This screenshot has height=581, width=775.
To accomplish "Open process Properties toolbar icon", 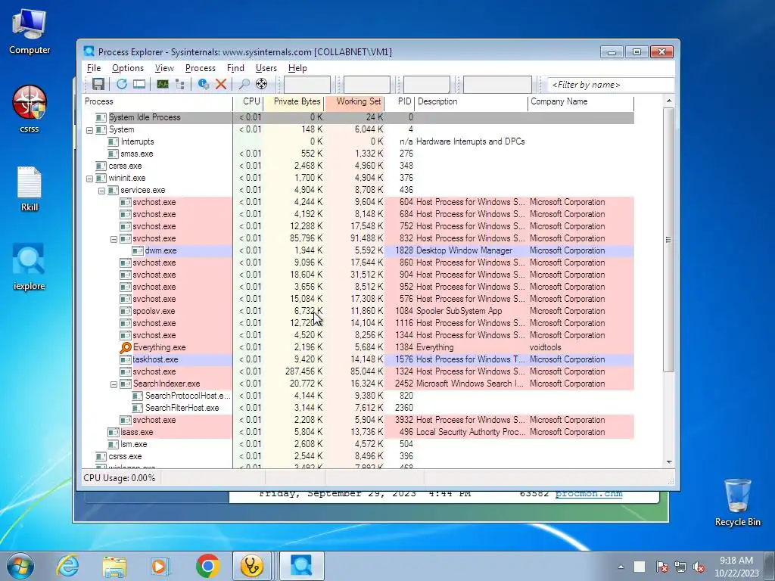I will tap(203, 84).
